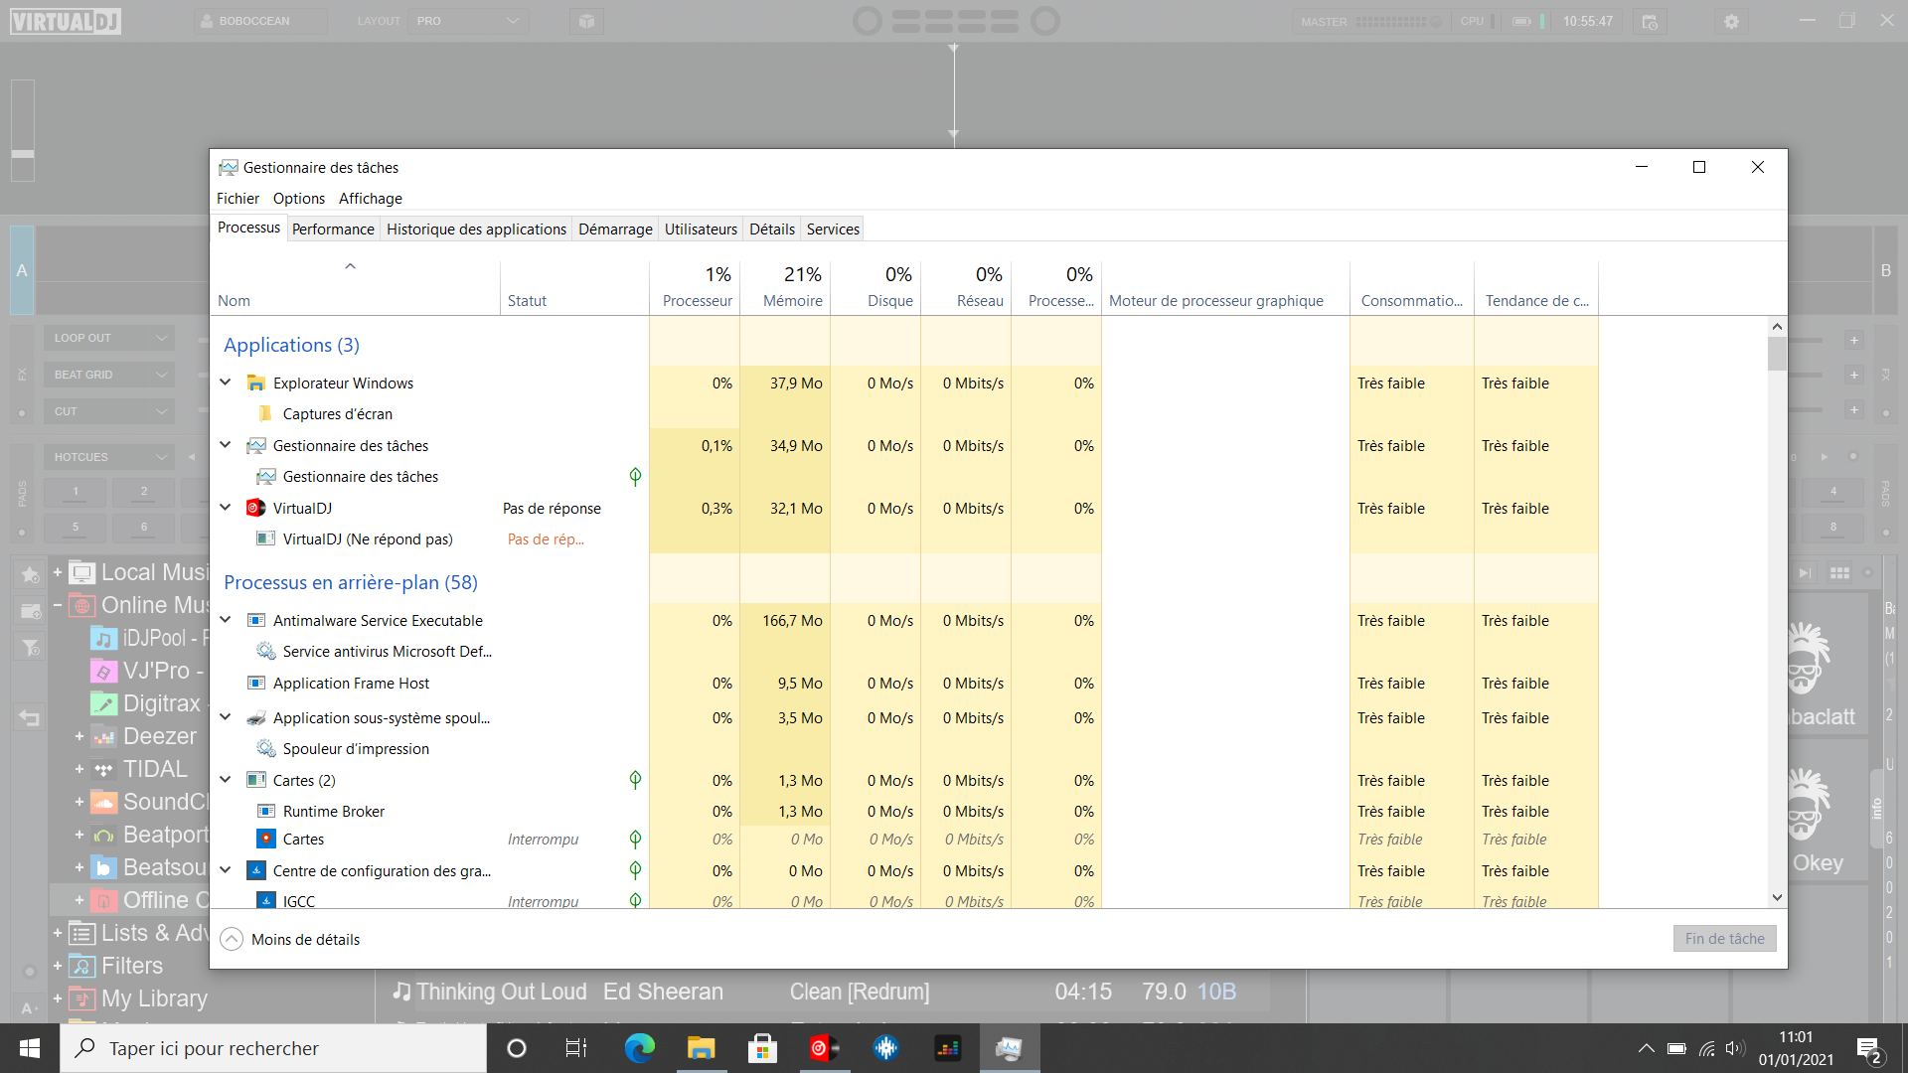The width and height of the screenshot is (1908, 1073).
Task: Click the taskbar search field
Action: tap(273, 1048)
